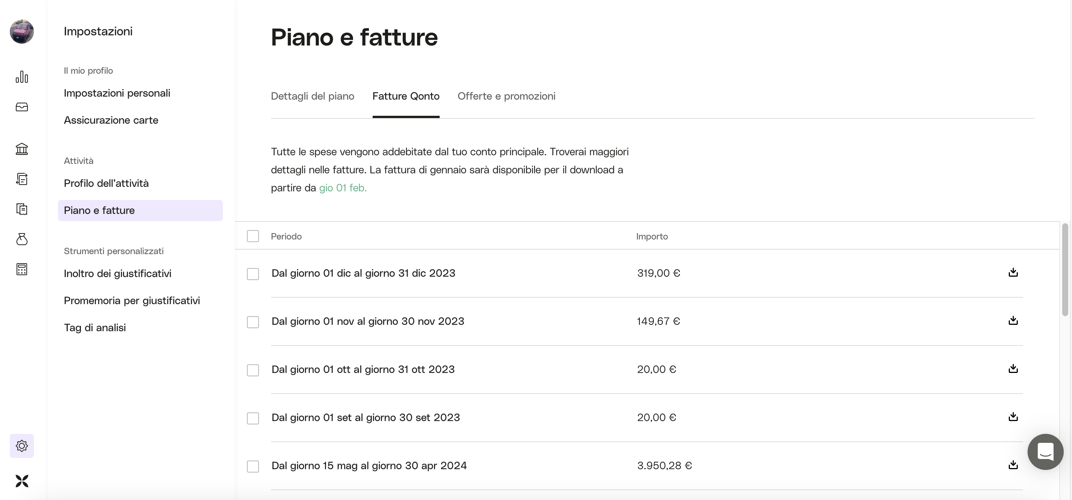This screenshot has width=1072, height=500.
Task: Open the settings gear icon
Action: 21,446
